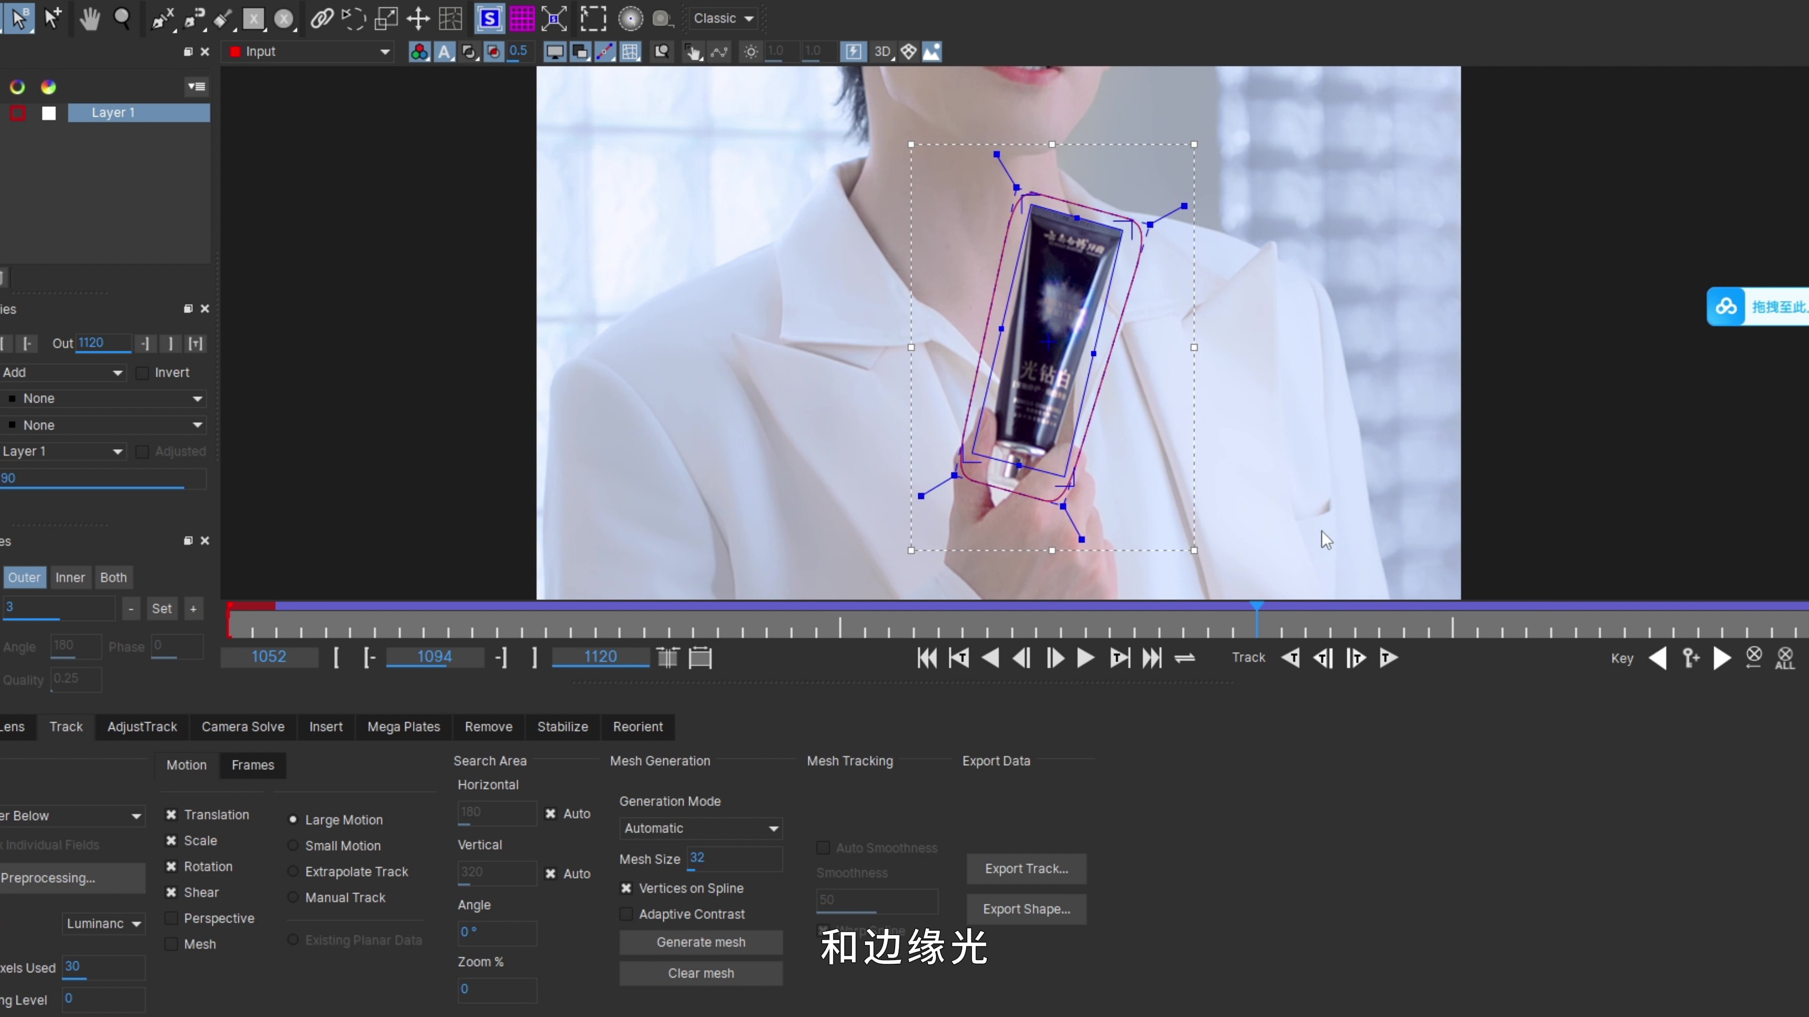Click the RGB channels icon
Image resolution: width=1809 pixels, height=1017 pixels.
tap(419, 52)
